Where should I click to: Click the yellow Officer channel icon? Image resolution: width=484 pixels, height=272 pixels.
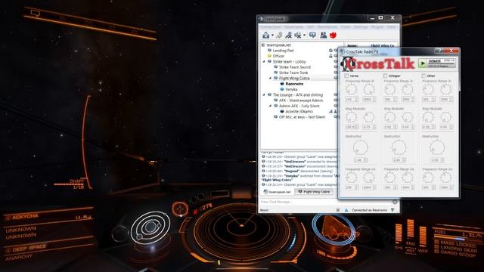[x=269, y=56]
